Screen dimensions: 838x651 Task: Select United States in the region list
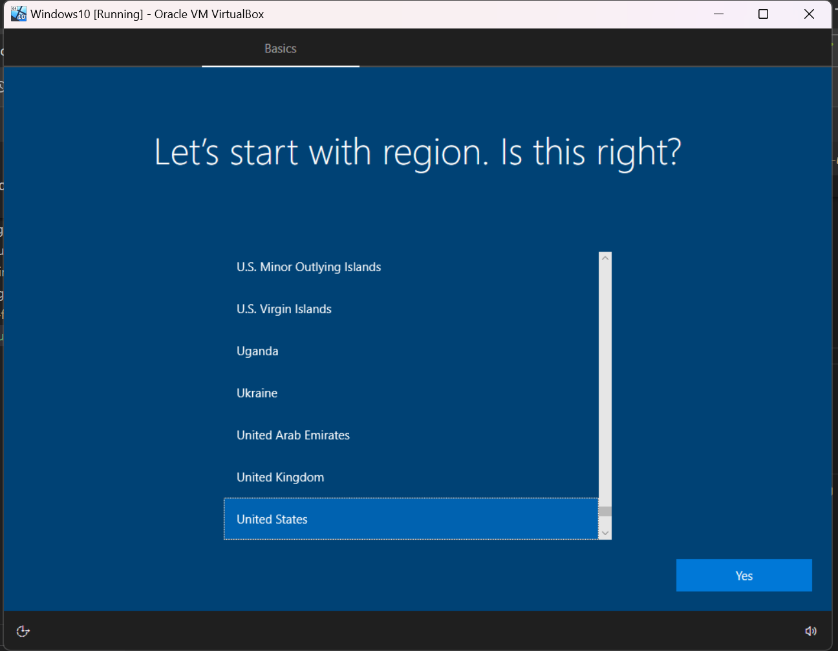click(x=411, y=519)
